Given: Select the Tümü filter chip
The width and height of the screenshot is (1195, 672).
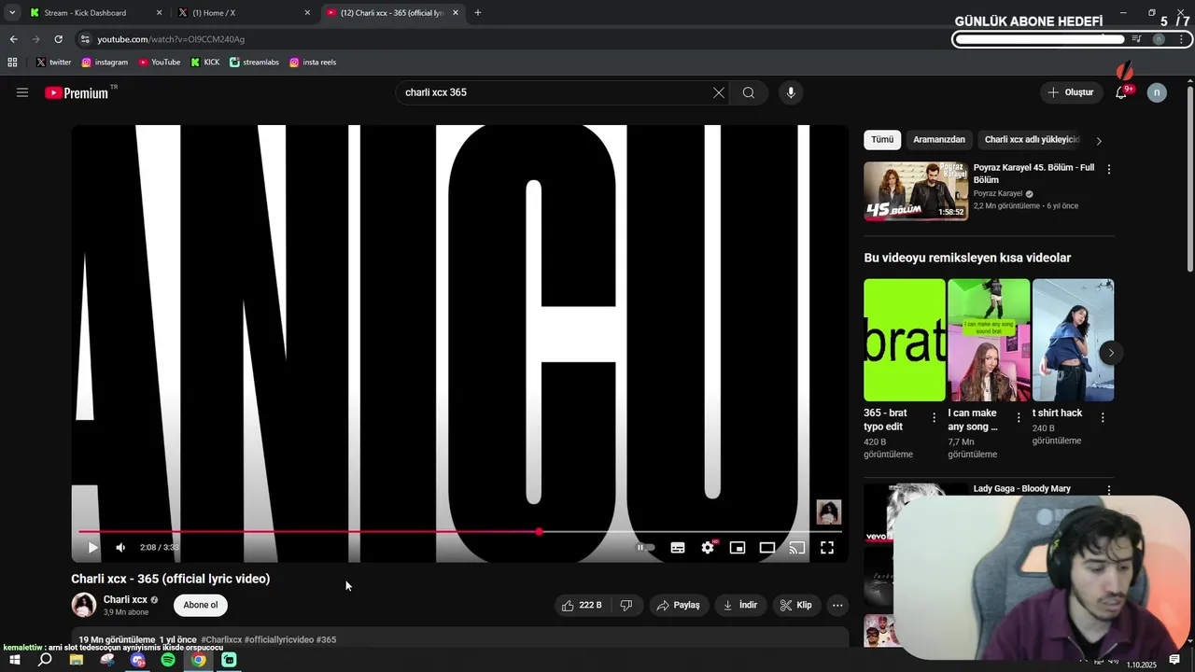Looking at the screenshot, I should 882,140.
